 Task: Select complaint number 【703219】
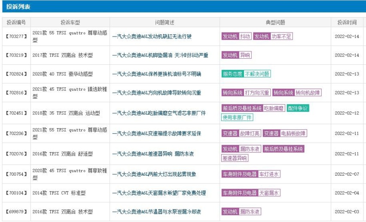coord(16,55)
